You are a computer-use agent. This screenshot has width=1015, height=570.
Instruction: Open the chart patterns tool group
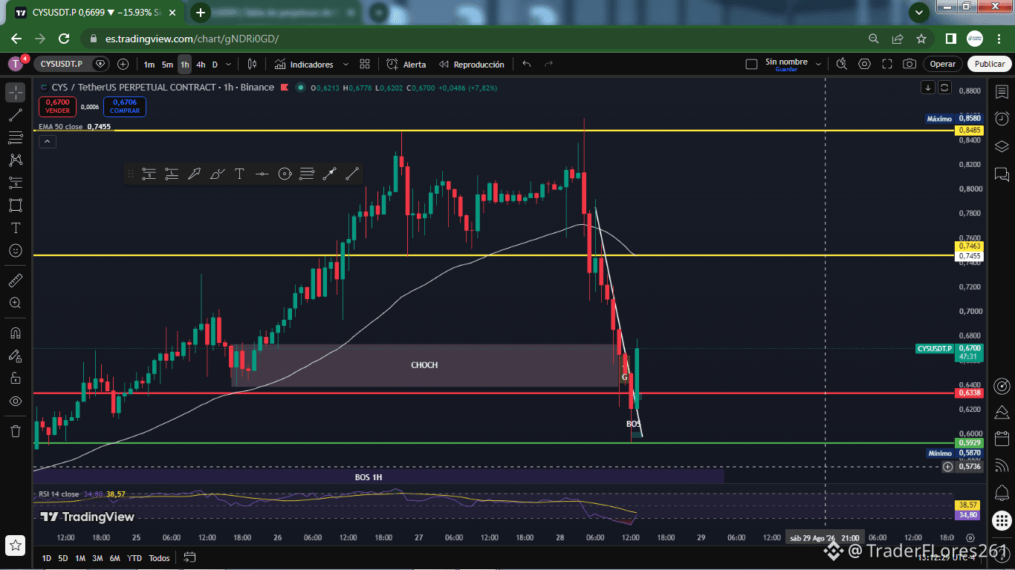pos(16,160)
